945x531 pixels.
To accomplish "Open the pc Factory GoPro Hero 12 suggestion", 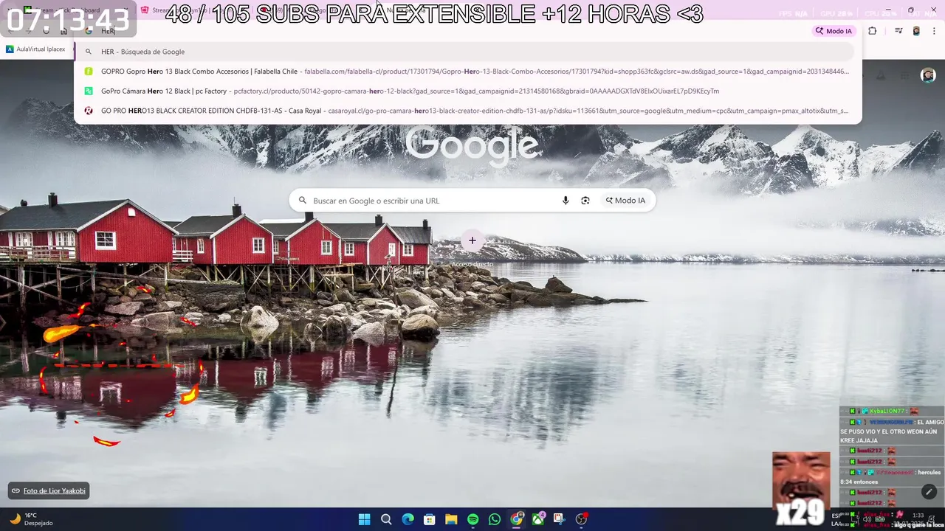I will (464, 91).
